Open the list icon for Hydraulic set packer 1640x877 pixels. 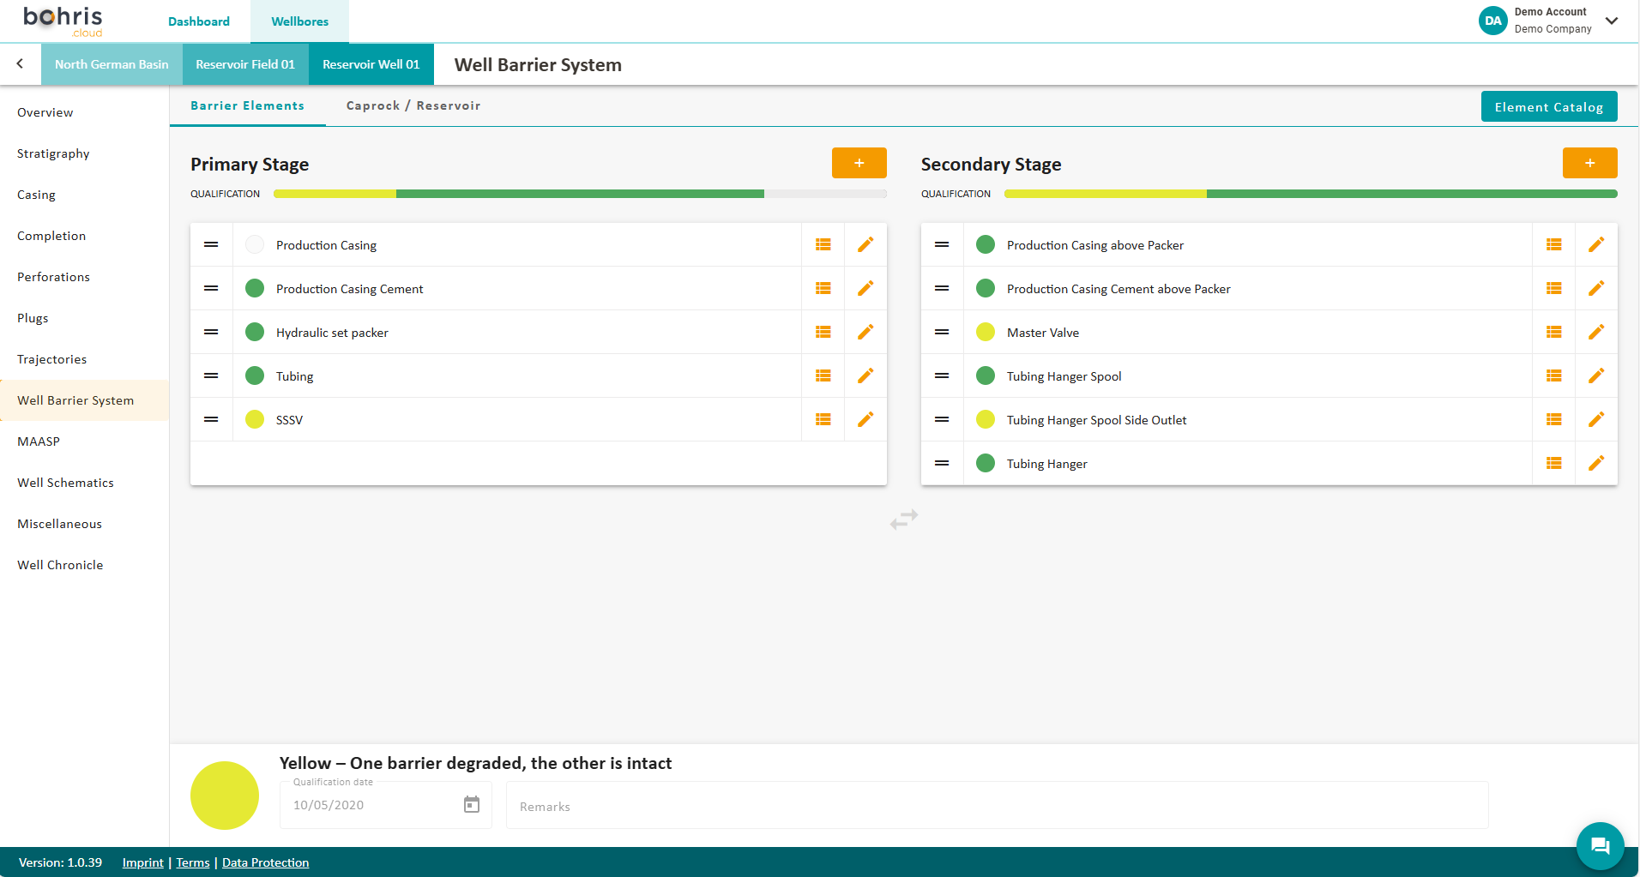coord(823,333)
